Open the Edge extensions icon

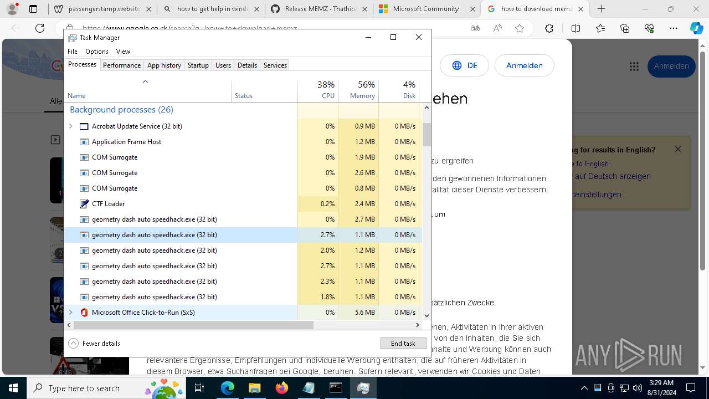click(549, 28)
